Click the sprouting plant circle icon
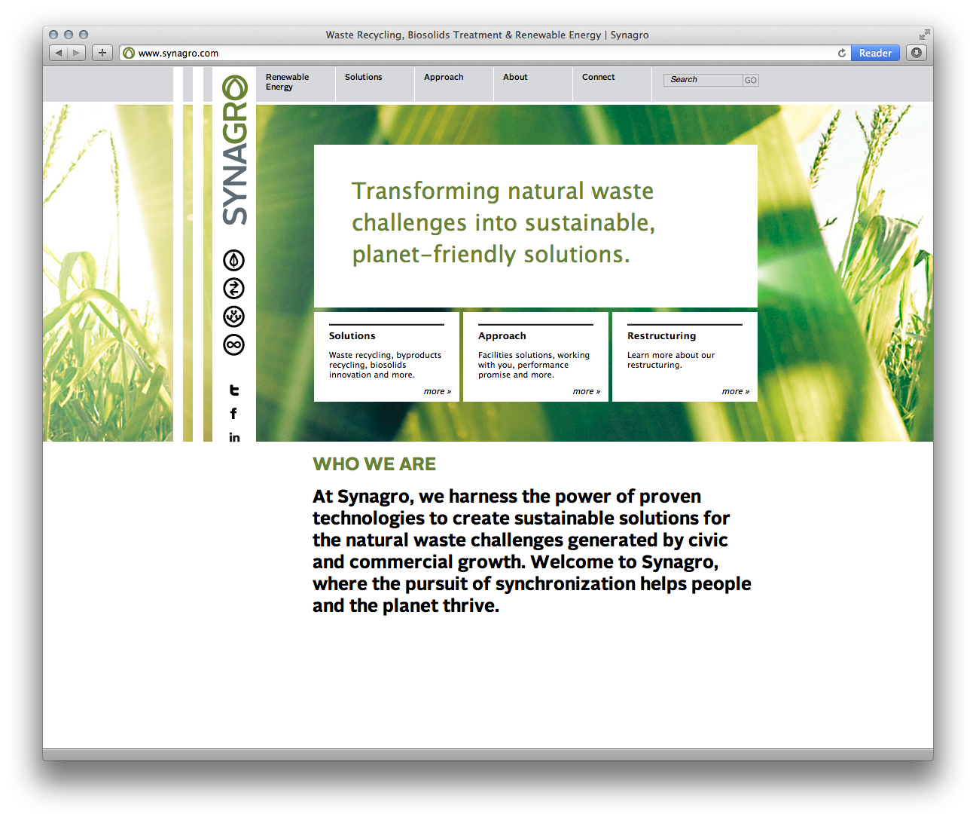976x820 pixels. click(234, 317)
